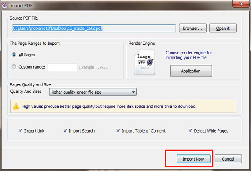Close the Import PDF dialog

click(241, 4)
